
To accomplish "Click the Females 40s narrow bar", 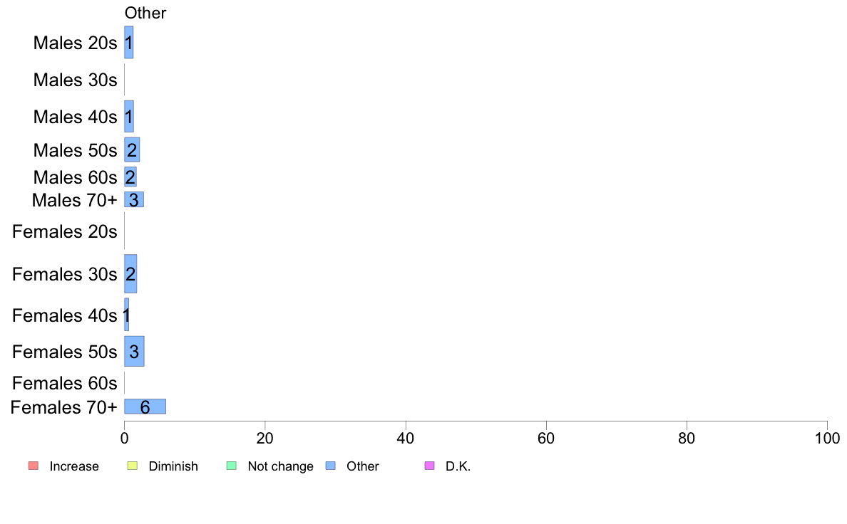I will click(126, 315).
